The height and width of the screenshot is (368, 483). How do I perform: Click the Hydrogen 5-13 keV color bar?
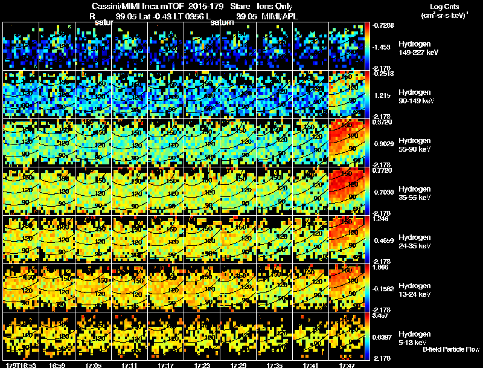pyautogui.click(x=367, y=336)
